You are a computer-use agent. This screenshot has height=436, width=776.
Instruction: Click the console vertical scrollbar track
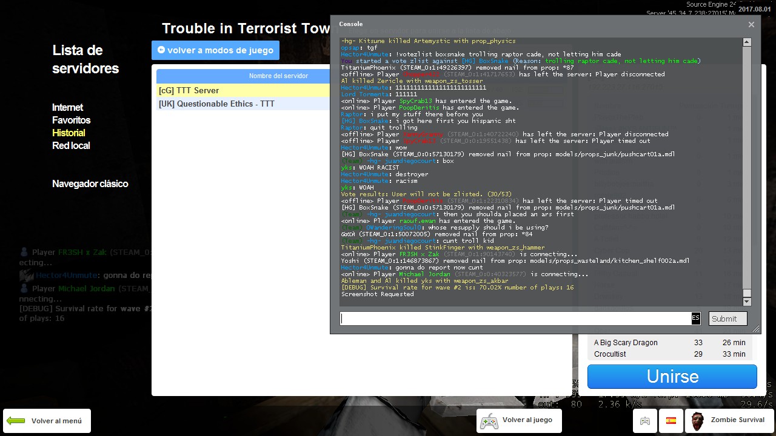pos(747,172)
